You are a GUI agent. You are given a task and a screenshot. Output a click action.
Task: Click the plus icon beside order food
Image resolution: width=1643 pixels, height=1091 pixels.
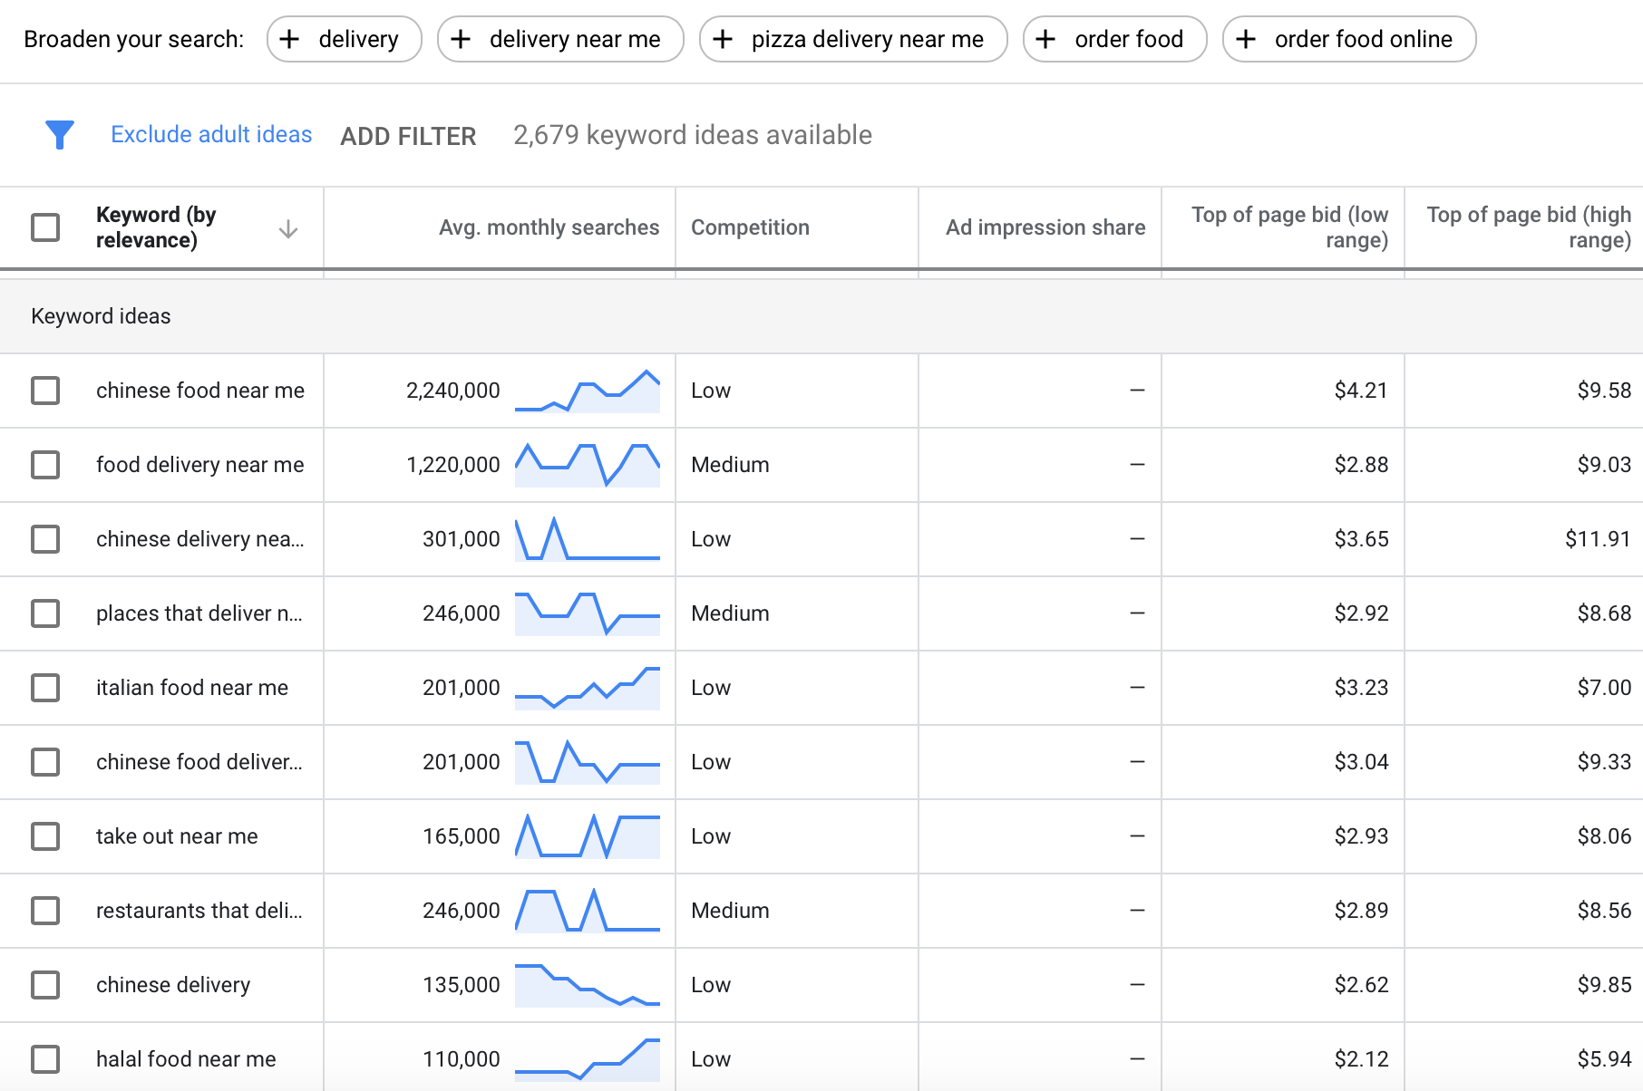(x=1045, y=39)
